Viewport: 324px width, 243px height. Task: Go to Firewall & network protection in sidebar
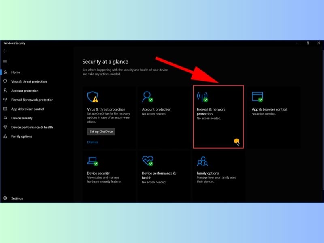click(32, 100)
